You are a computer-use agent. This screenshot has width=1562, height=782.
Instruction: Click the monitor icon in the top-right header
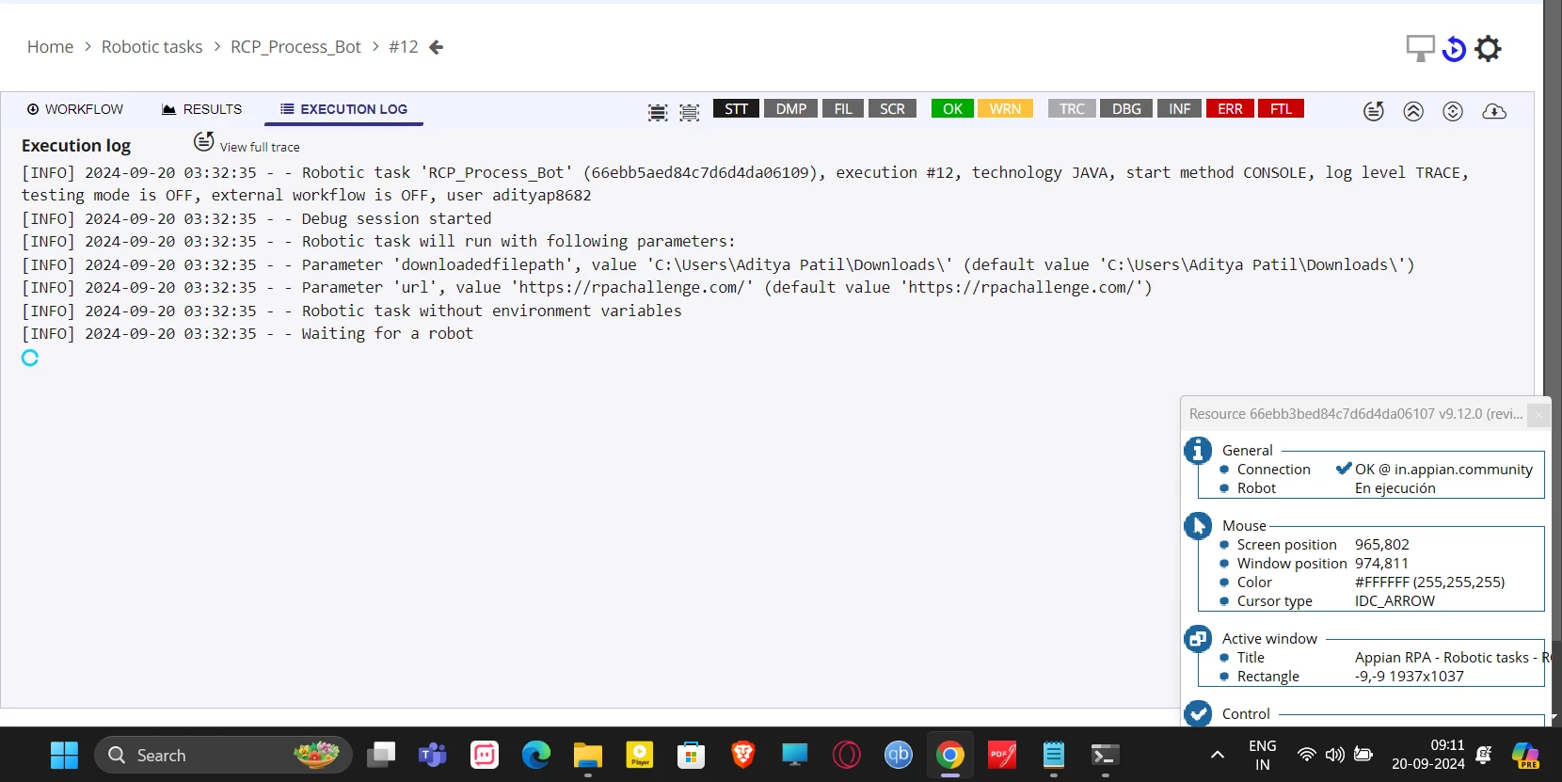pyautogui.click(x=1420, y=48)
